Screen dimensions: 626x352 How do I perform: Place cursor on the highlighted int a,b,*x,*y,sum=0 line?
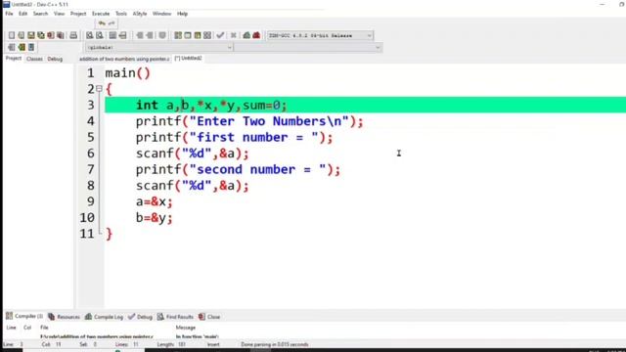coord(365,105)
